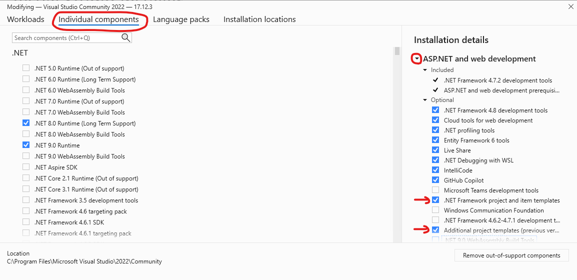Click Remove out-of-support components button
The height and width of the screenshot is (280, 577).
[x=511, y=255]
